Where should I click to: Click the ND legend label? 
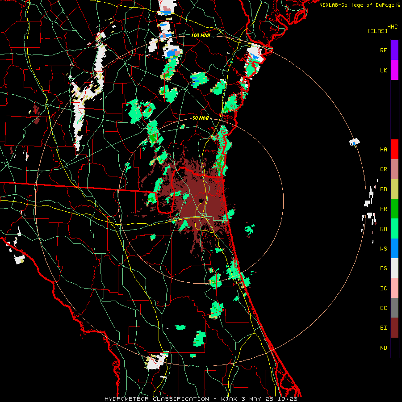tap(383, 348)
